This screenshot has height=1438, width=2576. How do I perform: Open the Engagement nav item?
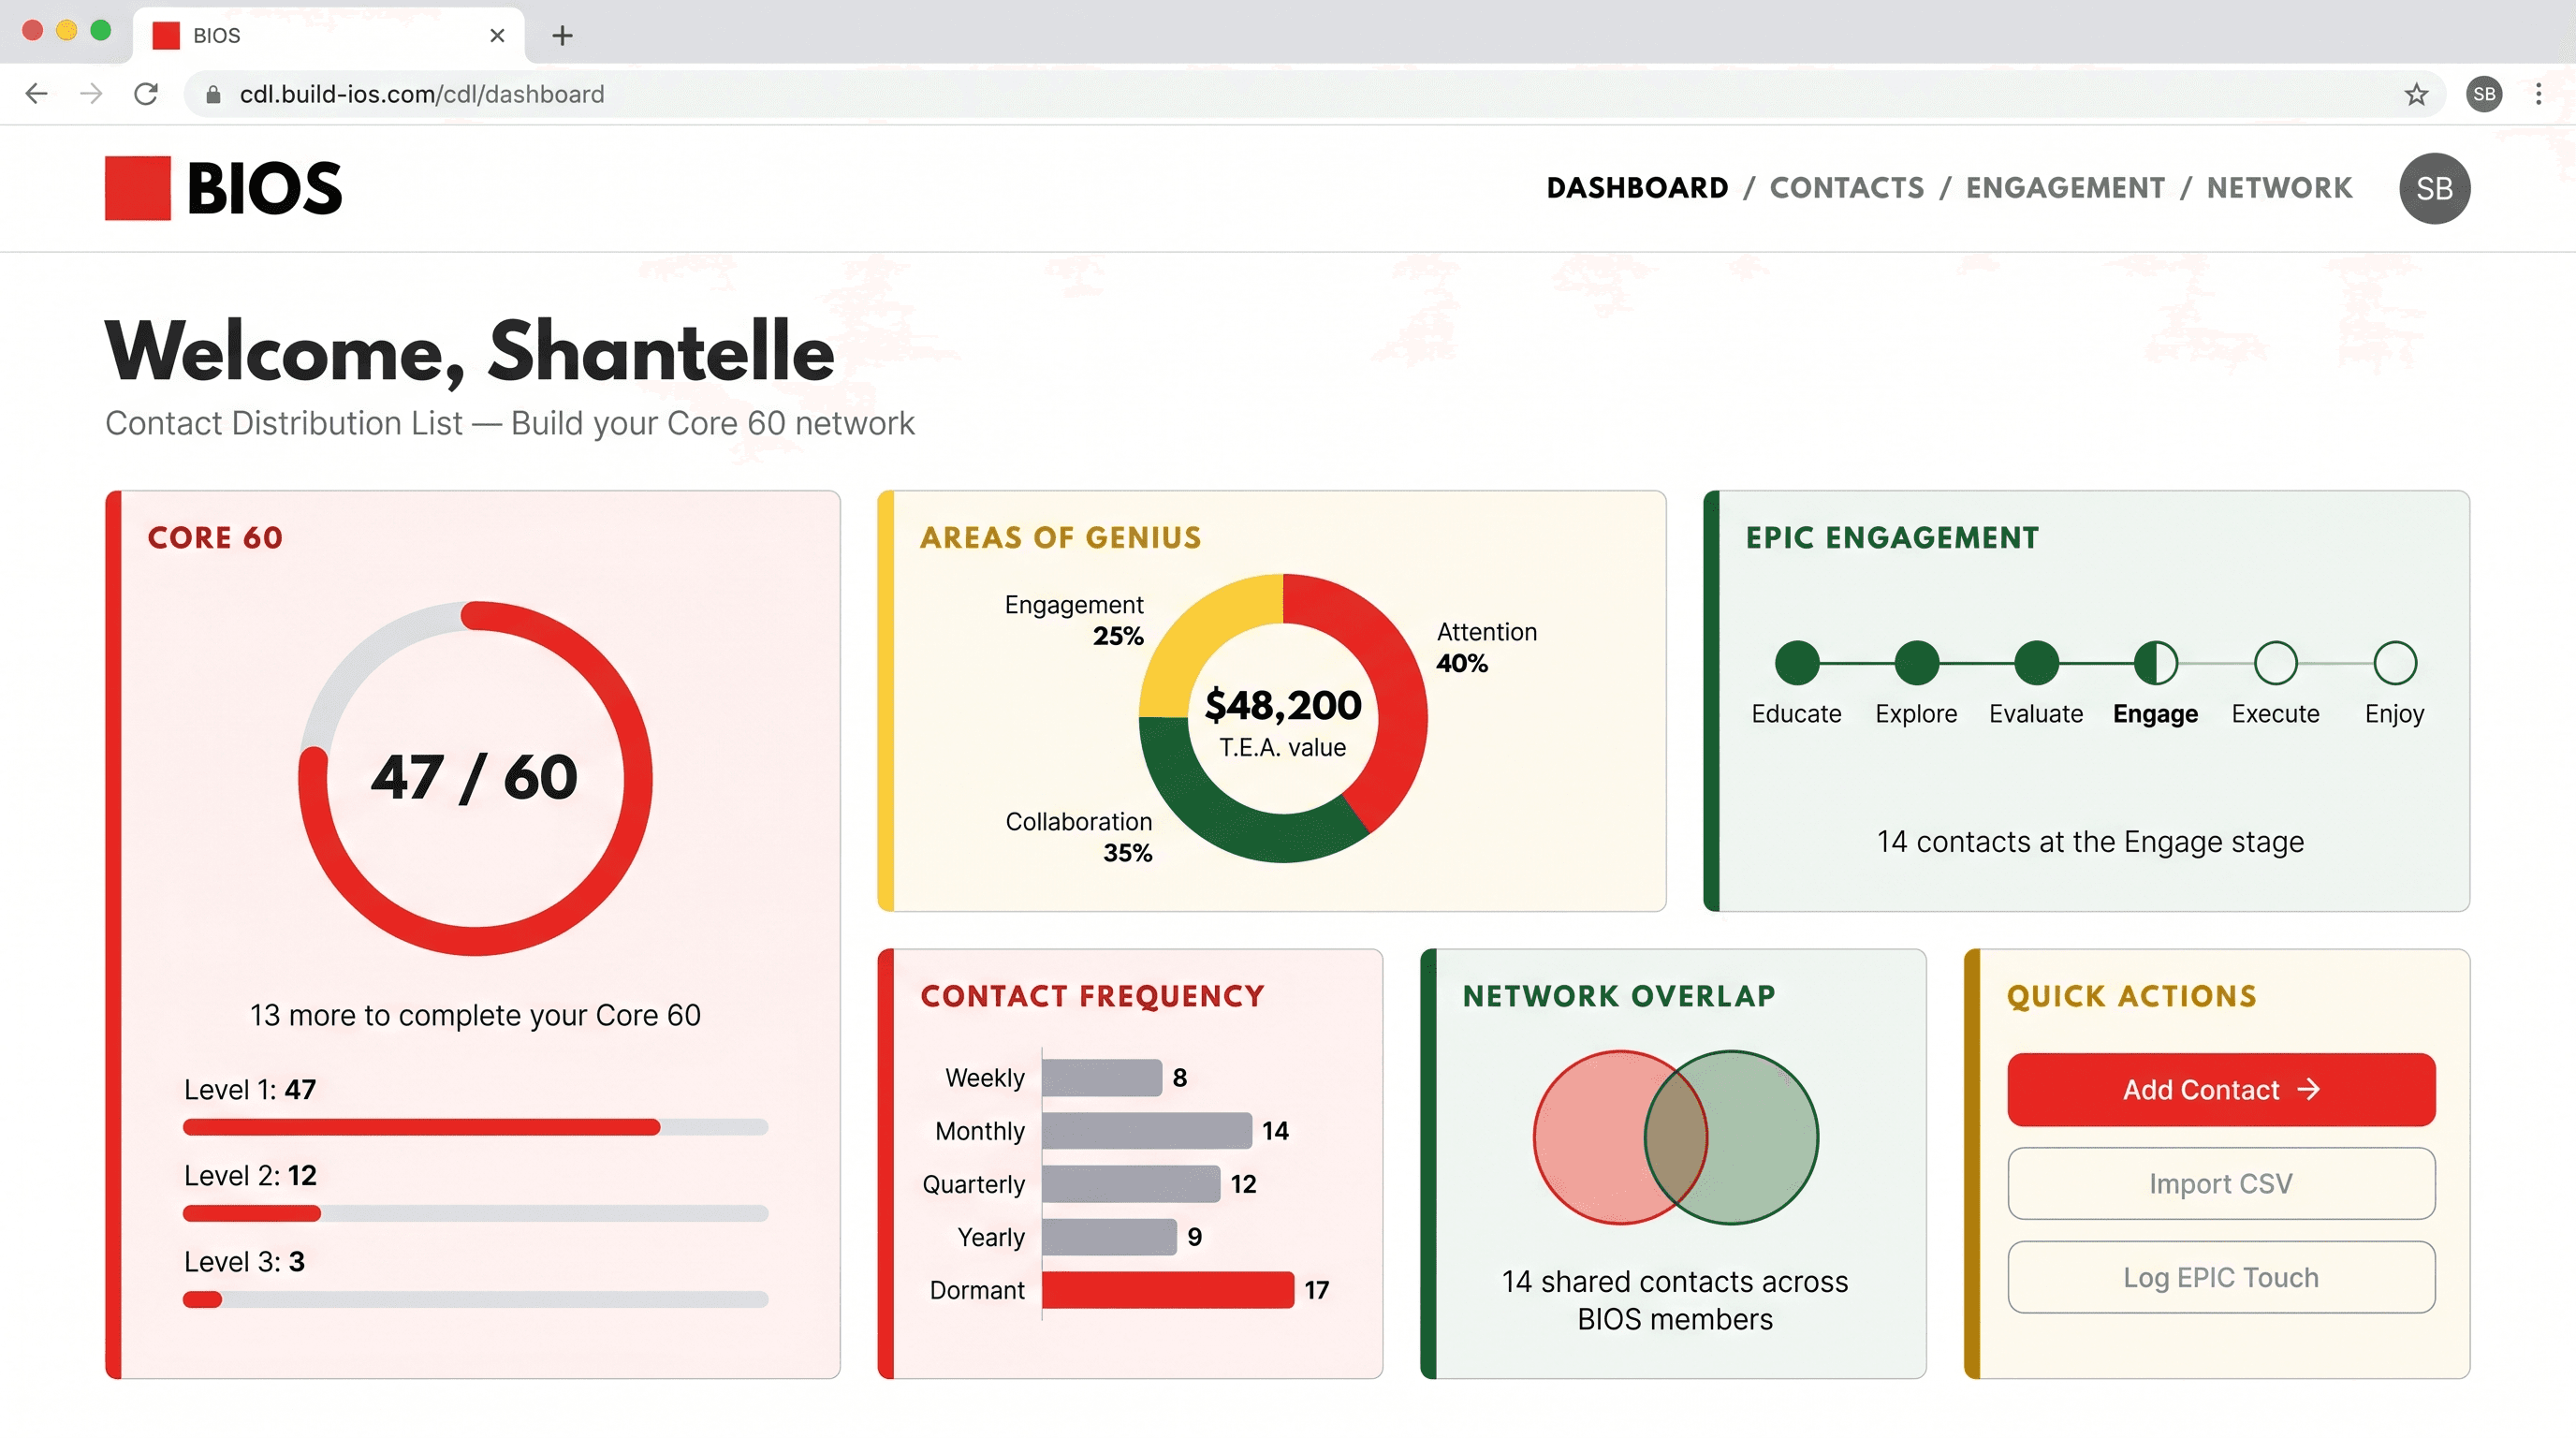pos(2065,188)
